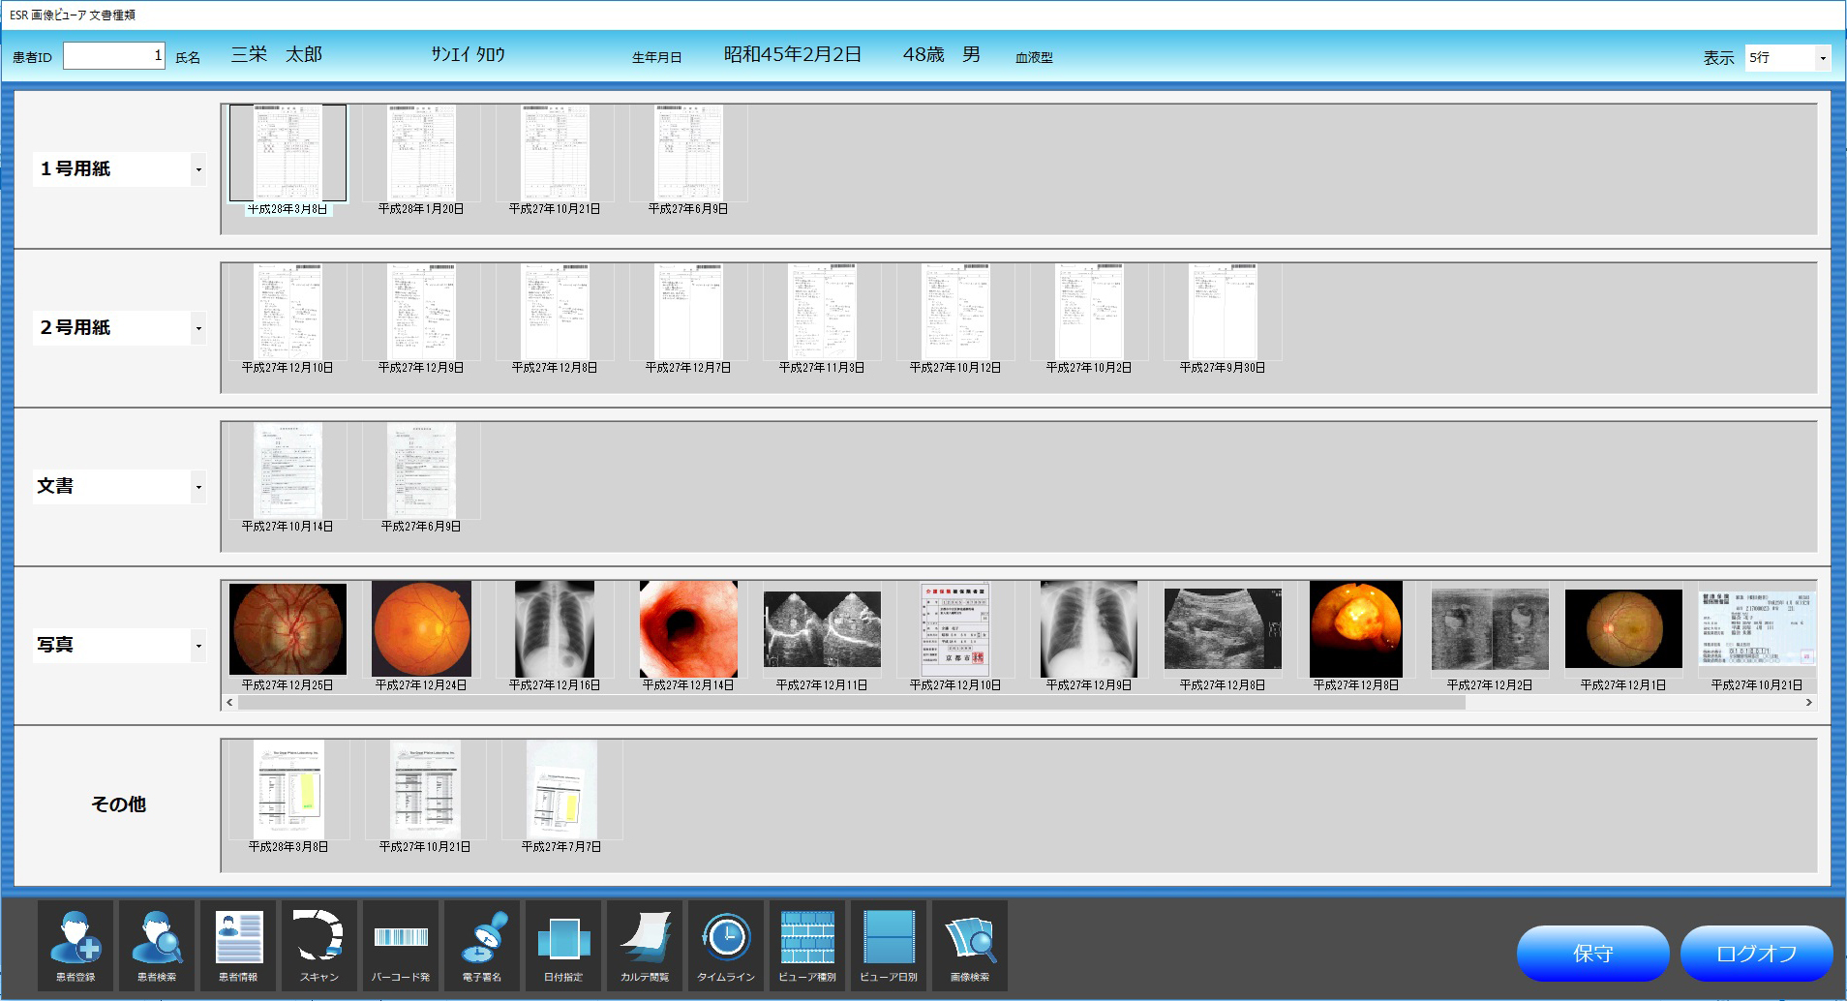
Task: Open the タイムライン timeline view
Action: coord(726,946)
